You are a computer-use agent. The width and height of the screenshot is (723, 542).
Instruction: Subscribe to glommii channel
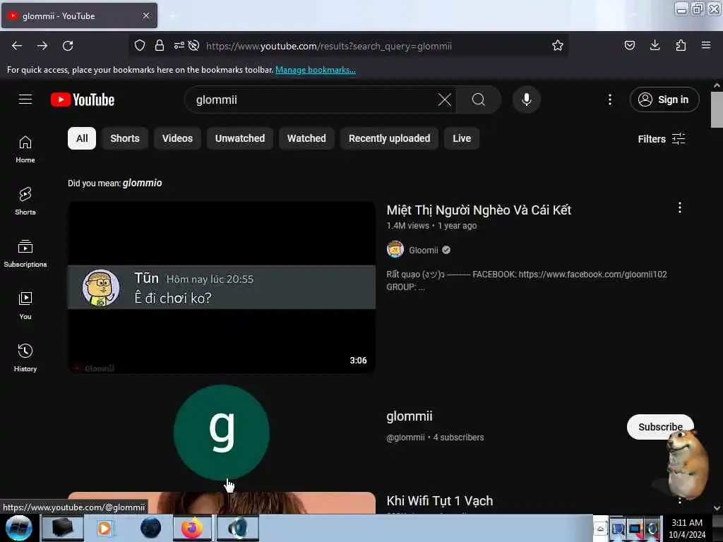pos(660,427)
